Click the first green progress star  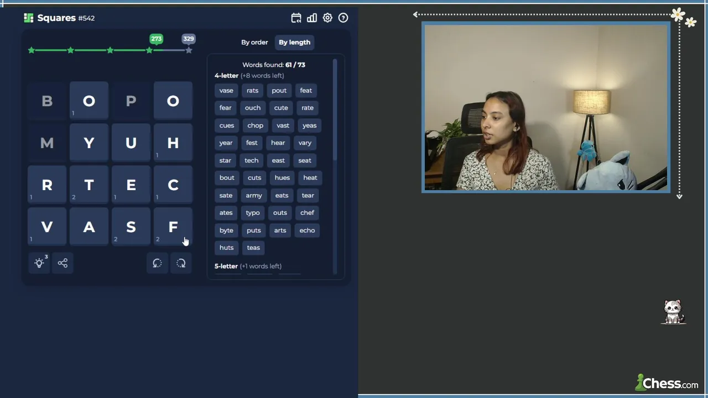tap(32, 50)
